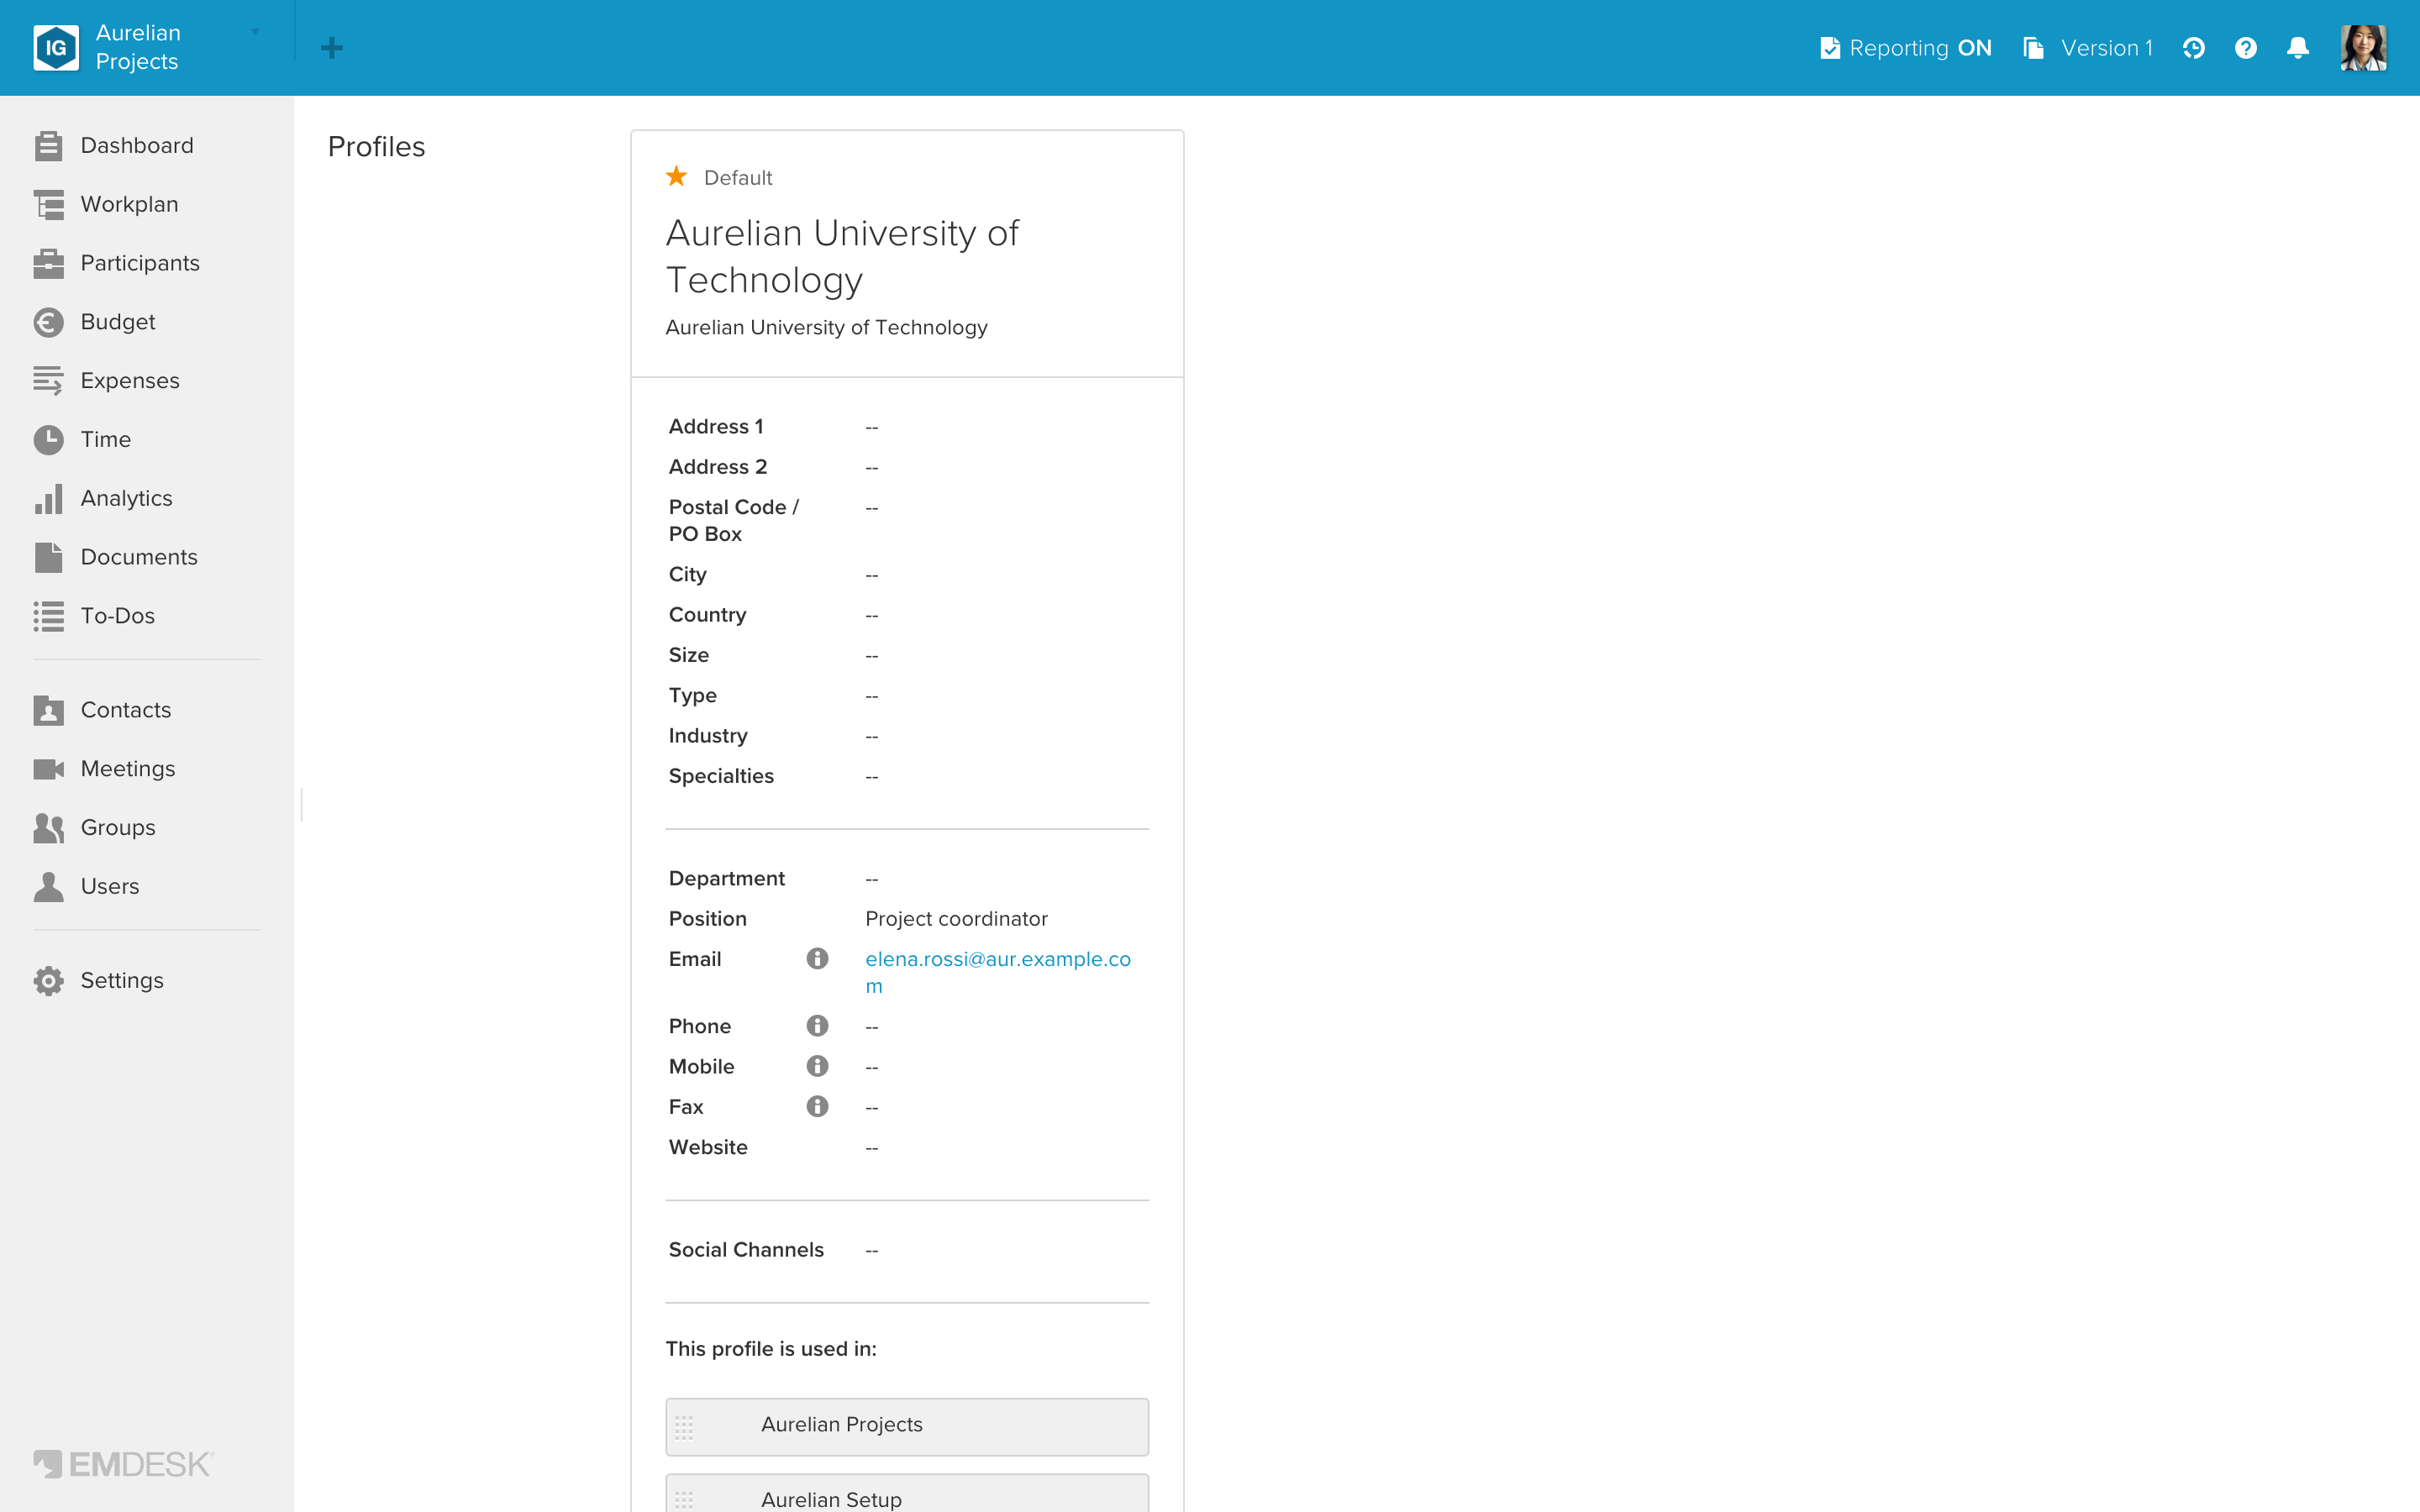
Task: Open the To-Dos list icon
Action: [48, 616]
